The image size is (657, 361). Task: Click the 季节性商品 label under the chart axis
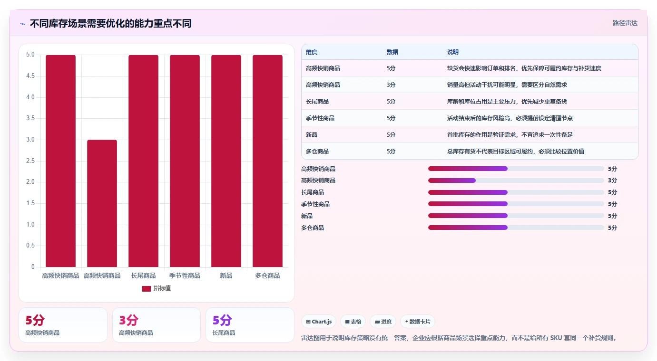coord(185,275)
